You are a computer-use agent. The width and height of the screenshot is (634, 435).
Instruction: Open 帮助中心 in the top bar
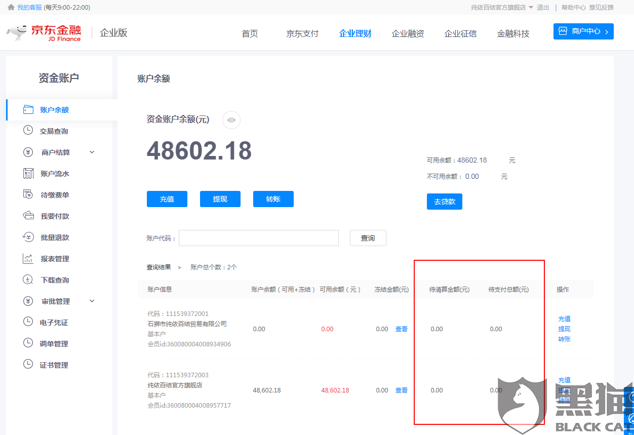(573, 7)
